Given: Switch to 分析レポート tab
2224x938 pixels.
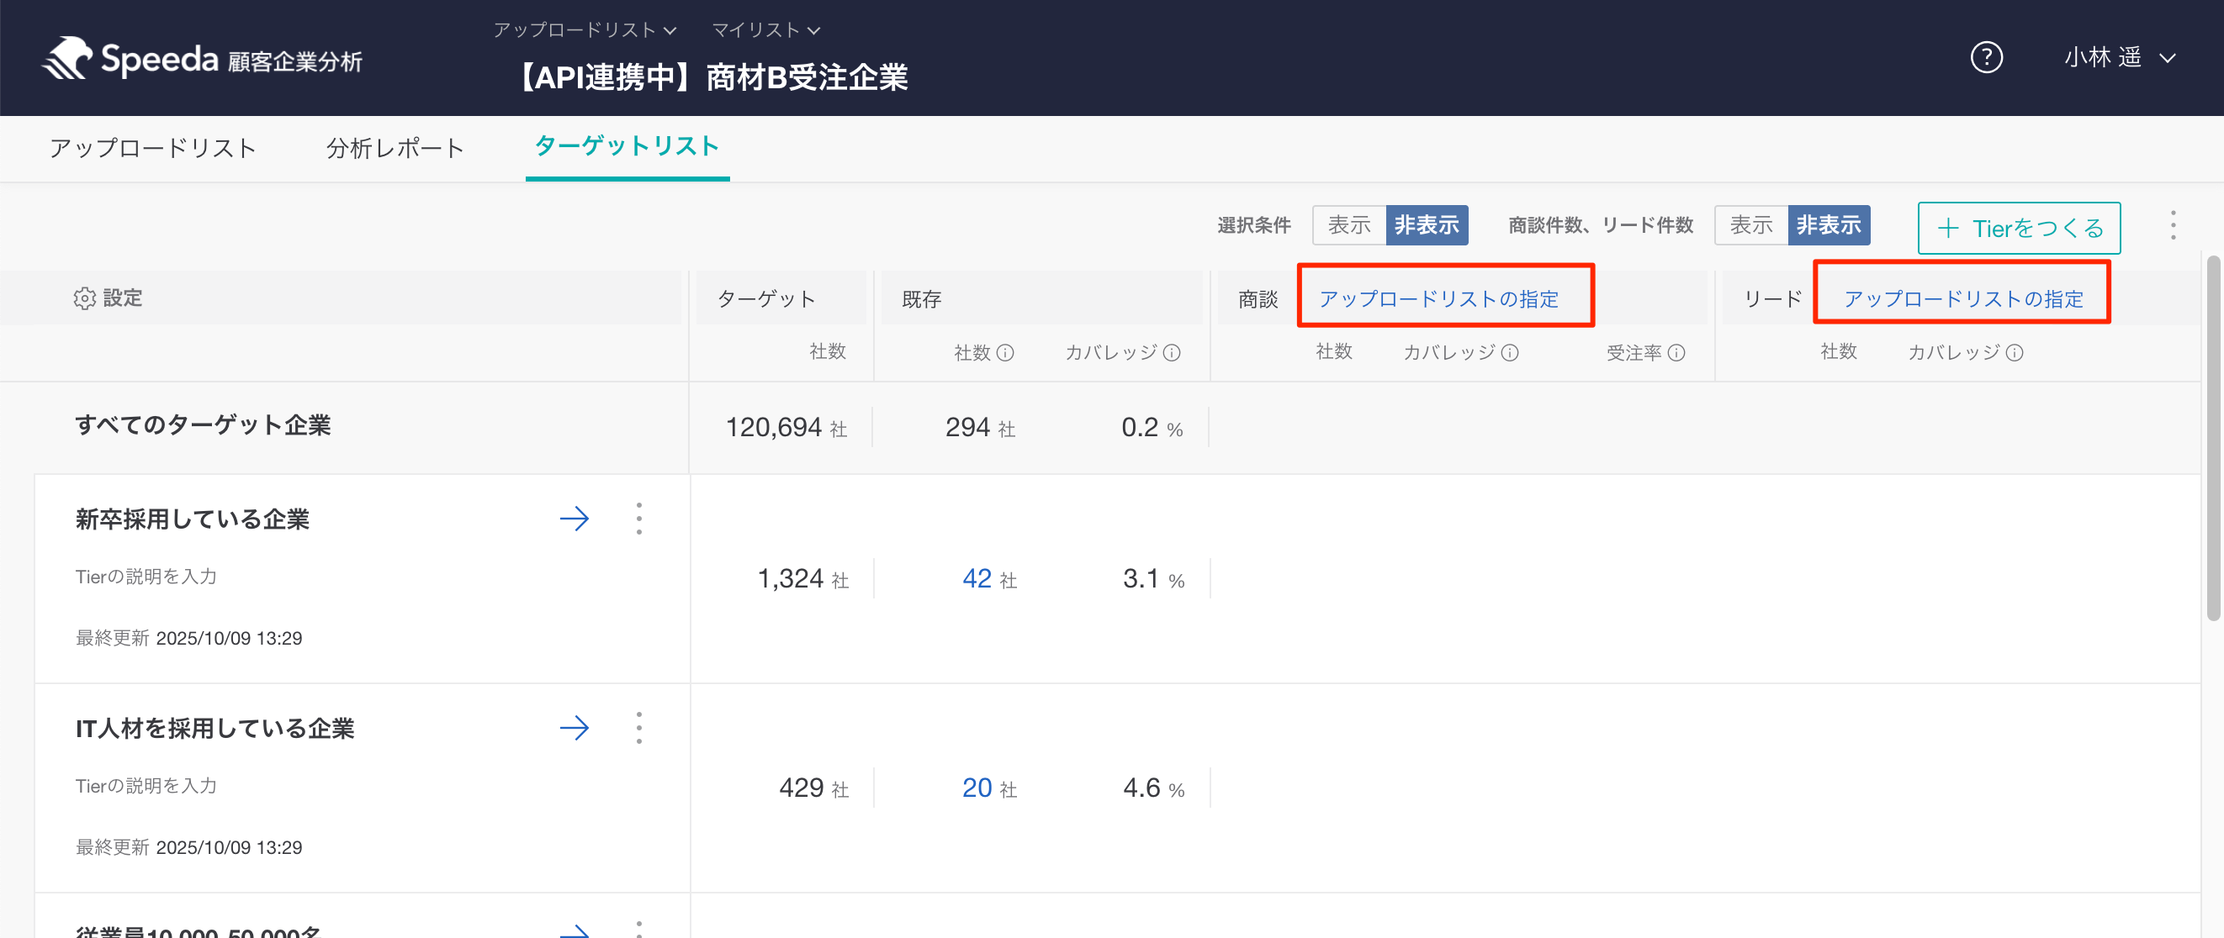Looking at the screenshot, I should click(x=395, y=149).
